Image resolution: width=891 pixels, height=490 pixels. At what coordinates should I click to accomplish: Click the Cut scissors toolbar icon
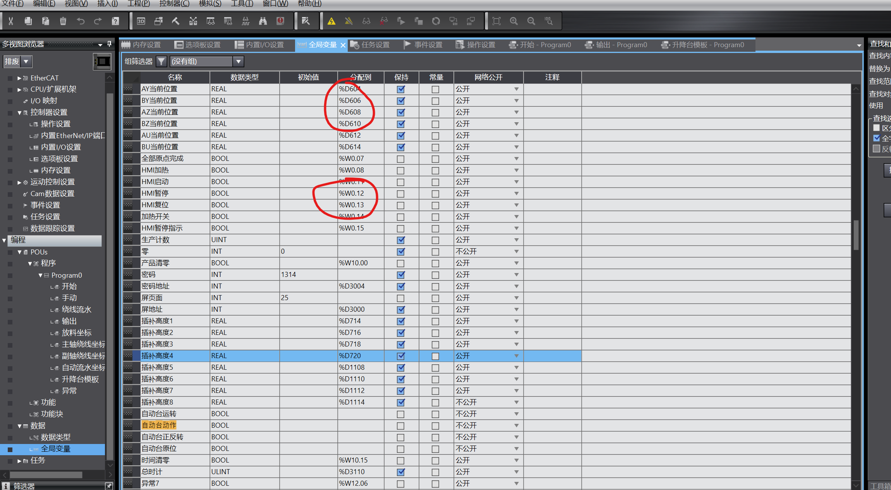11,21
